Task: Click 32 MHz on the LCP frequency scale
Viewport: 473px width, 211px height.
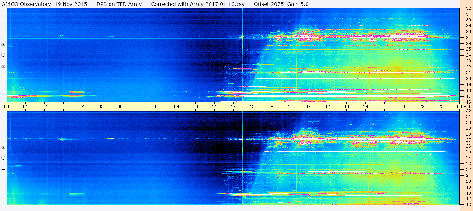Action: (468, 111)
